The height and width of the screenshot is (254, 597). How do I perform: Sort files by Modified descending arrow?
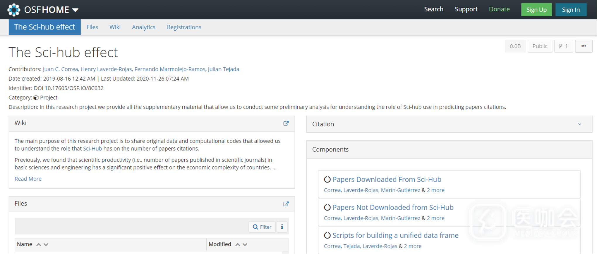point(245,245)
